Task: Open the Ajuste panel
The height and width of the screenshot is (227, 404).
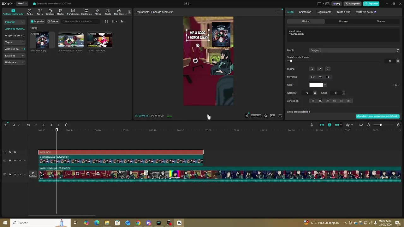Action: (108, 12)
